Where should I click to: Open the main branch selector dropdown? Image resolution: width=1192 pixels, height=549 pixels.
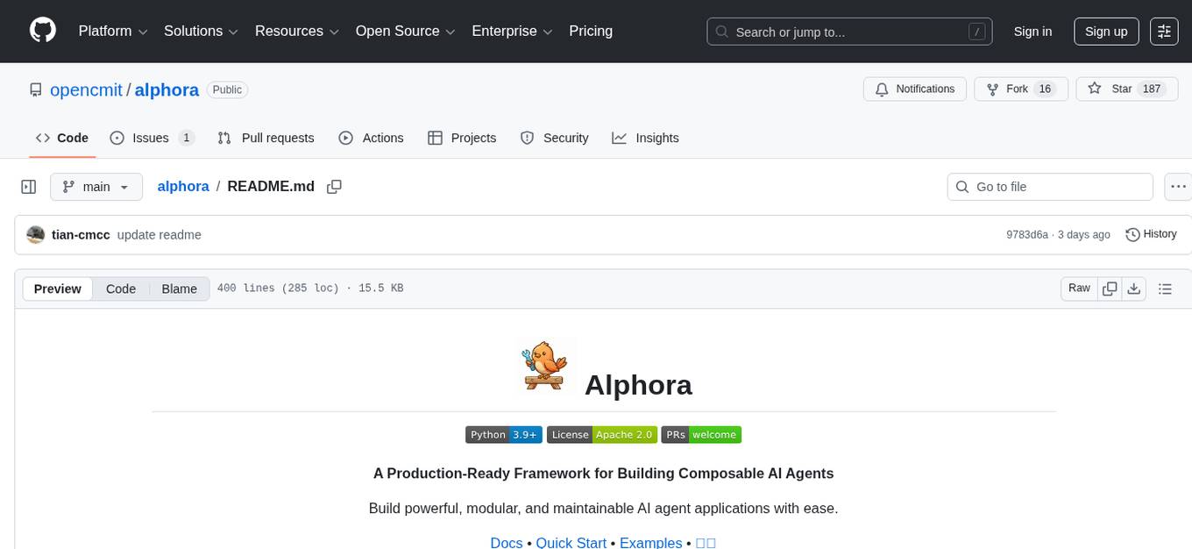pos(96,186)
